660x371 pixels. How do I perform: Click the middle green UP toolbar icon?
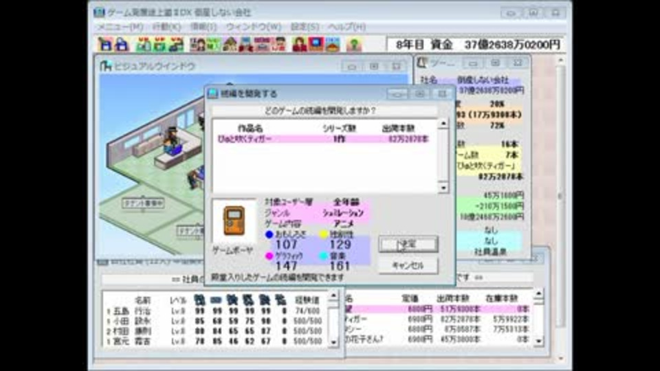[x=159, y=44]
